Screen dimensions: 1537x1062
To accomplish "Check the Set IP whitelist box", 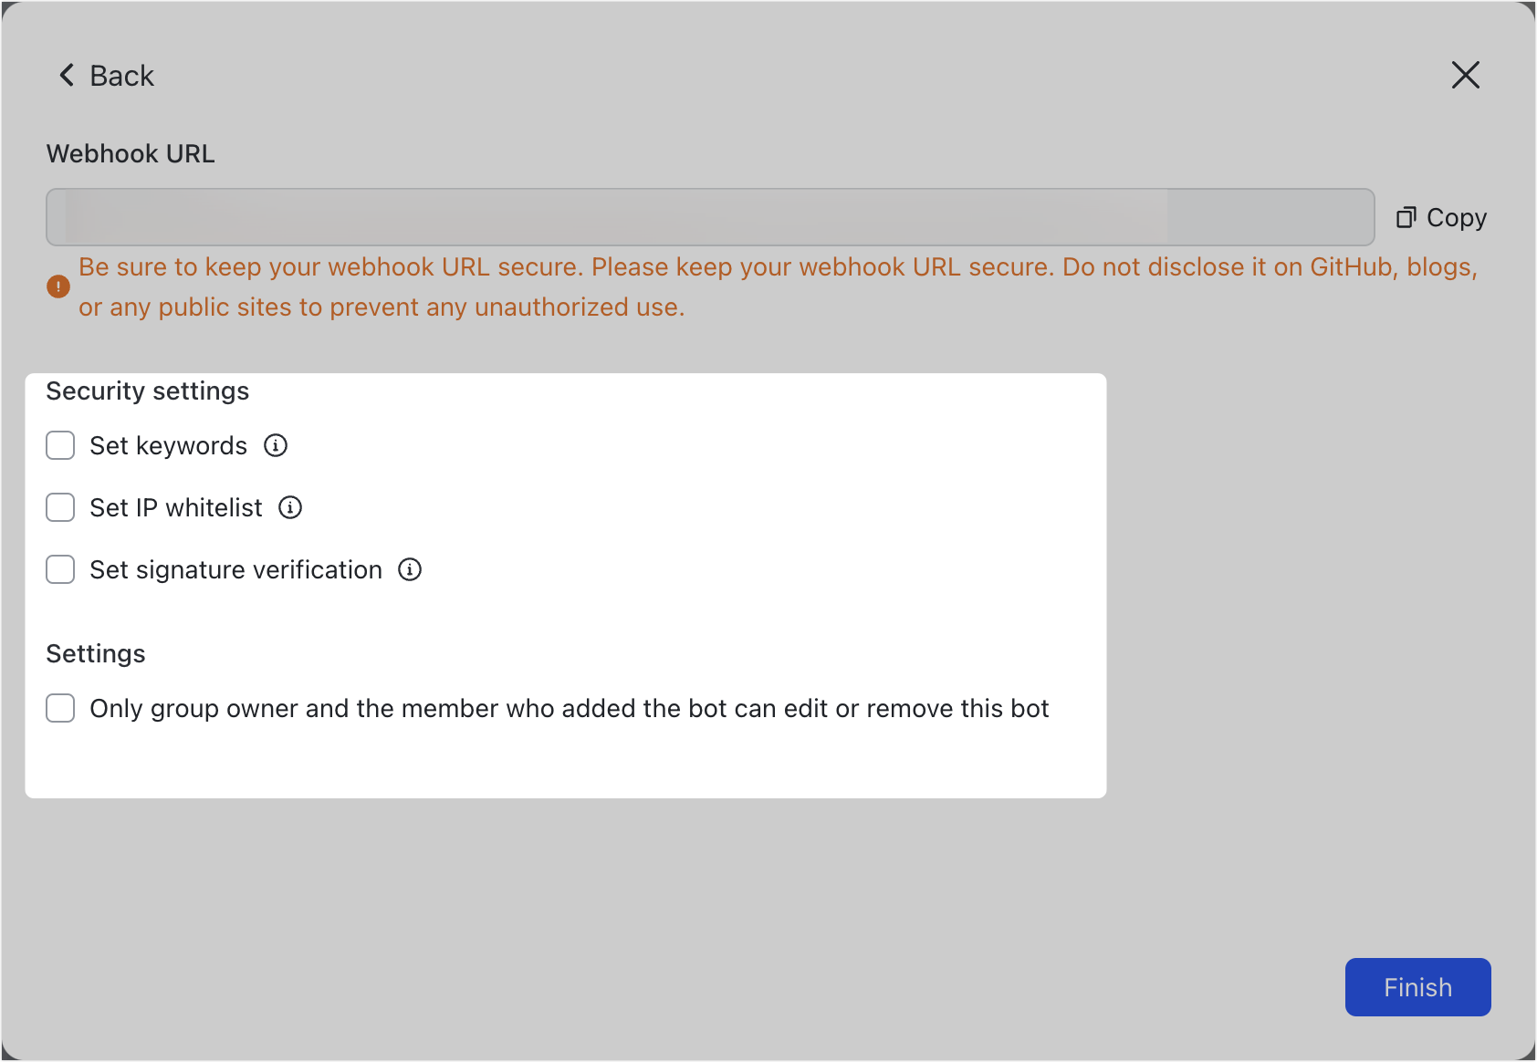I will click(x=59, y=507).
